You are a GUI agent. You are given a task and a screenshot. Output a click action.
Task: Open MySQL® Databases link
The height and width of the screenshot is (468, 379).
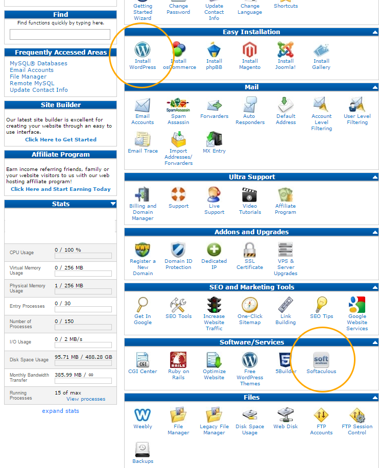38,63
